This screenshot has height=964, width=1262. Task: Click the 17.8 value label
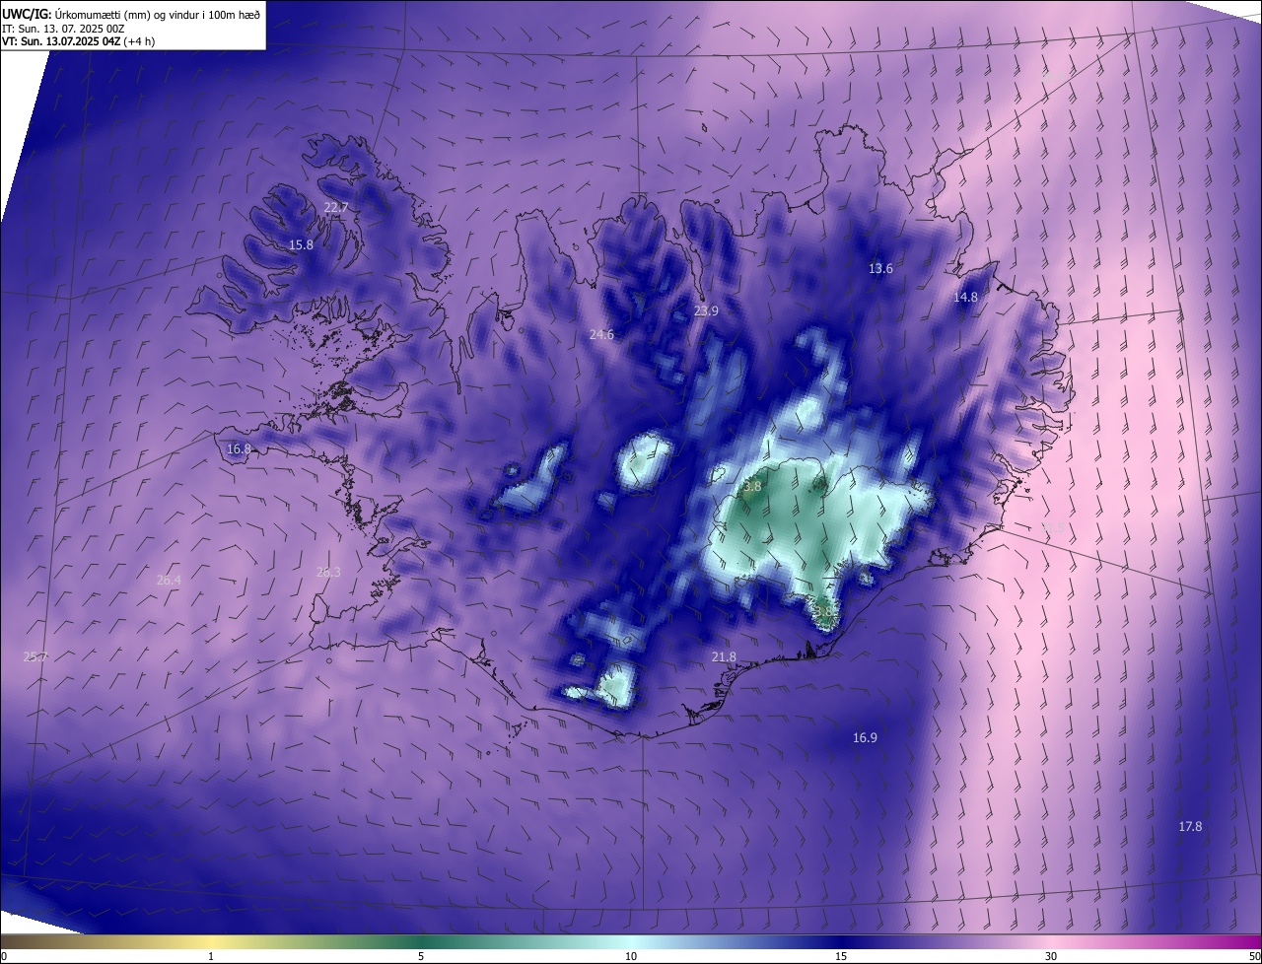pyautogui.click(x=1190, y=826)
